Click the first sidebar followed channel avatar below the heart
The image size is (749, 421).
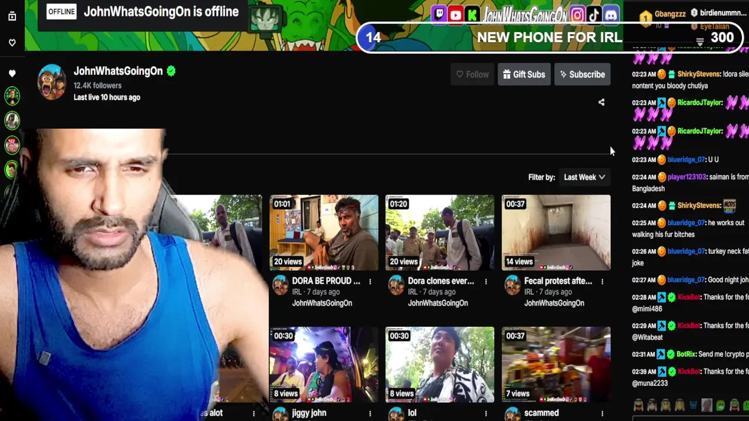(x=12, y=95)
